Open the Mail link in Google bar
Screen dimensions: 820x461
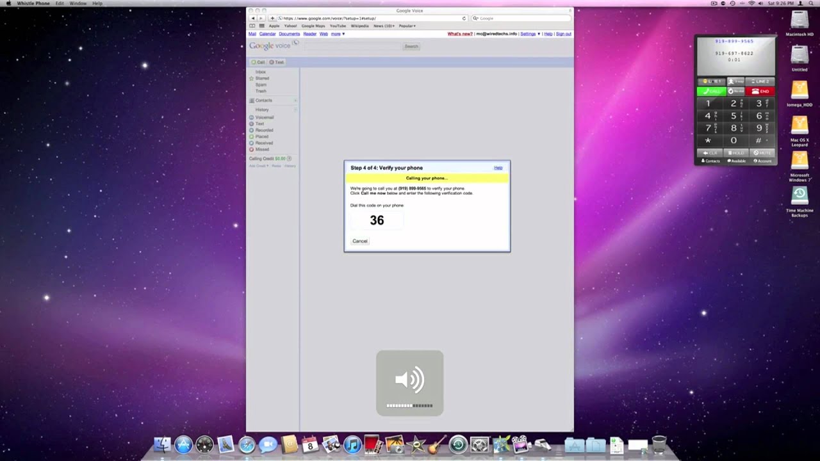click(252, 33)
